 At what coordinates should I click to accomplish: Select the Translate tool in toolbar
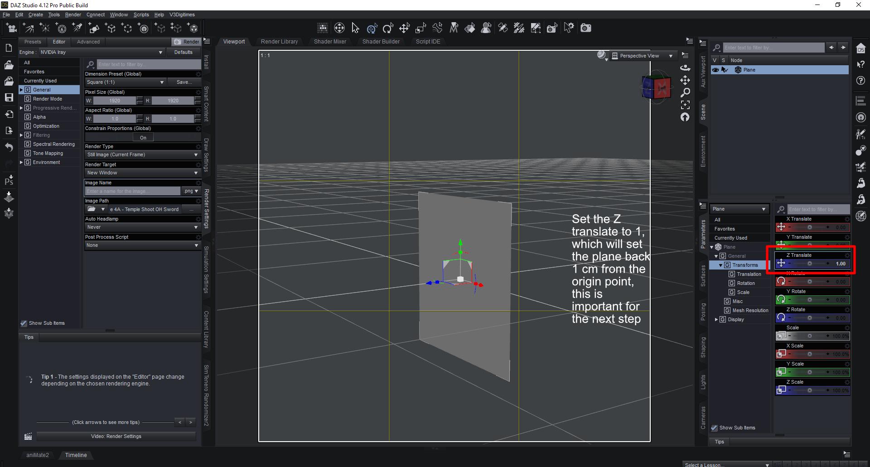(x=404, y=28)
